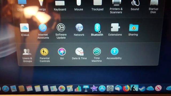Viewport: 171px width, 96px height.
Task: Open the App Store from the Dock
Action: coord(102,88)
